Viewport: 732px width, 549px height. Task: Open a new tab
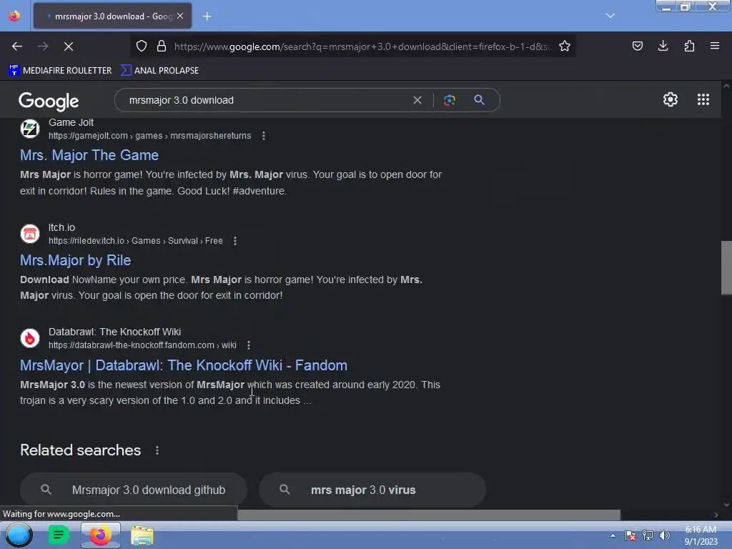click(x=207, y=16)
